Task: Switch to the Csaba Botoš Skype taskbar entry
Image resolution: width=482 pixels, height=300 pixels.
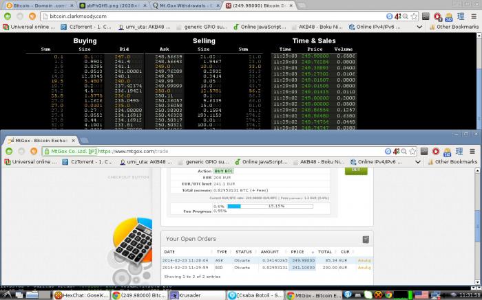Action: tap(256, 295)
